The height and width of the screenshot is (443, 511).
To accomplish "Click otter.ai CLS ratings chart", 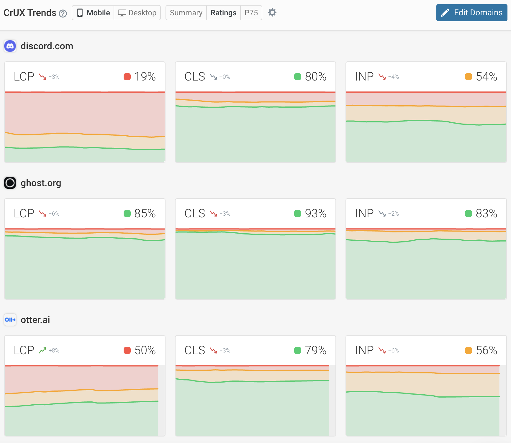I will coord(255,401).
